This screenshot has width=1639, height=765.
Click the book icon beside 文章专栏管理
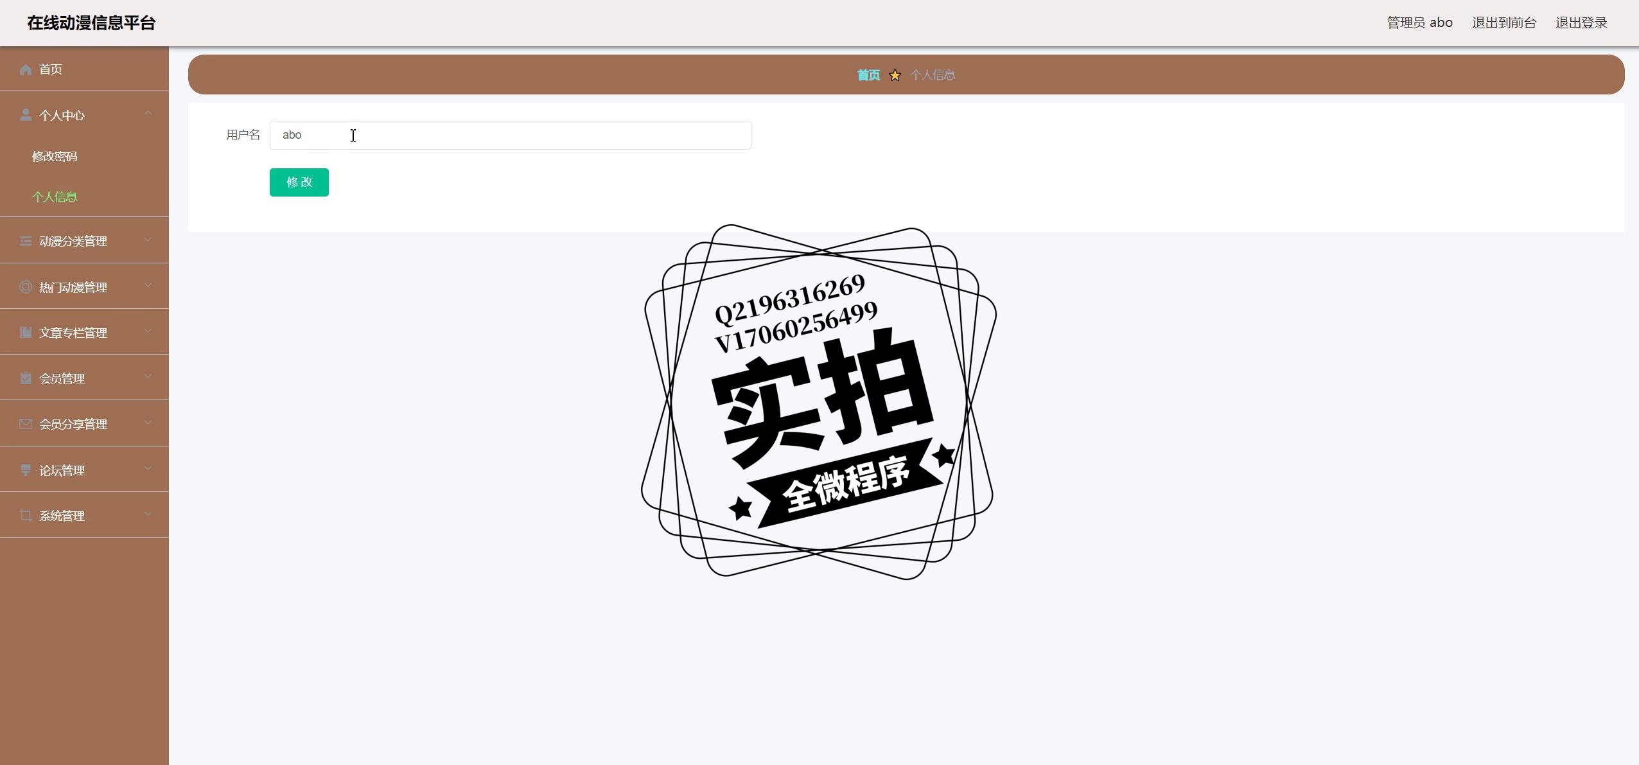point(26,332)
